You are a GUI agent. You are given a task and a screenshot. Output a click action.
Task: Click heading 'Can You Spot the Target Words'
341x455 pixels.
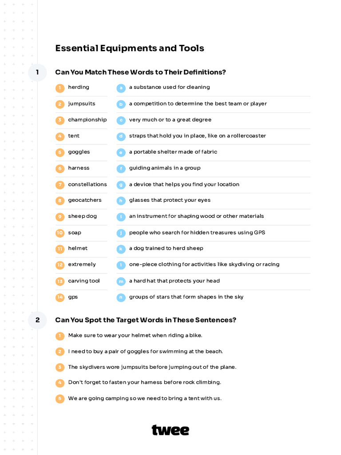146,320
